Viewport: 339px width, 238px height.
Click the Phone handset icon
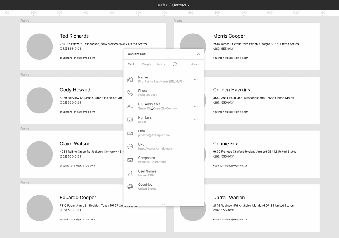coord(130,93)
